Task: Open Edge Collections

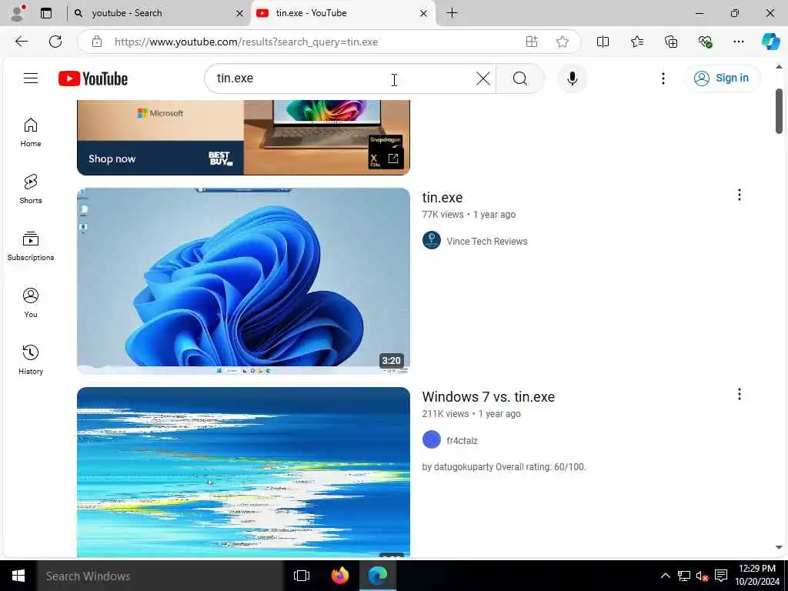Action: pos(671,42)
